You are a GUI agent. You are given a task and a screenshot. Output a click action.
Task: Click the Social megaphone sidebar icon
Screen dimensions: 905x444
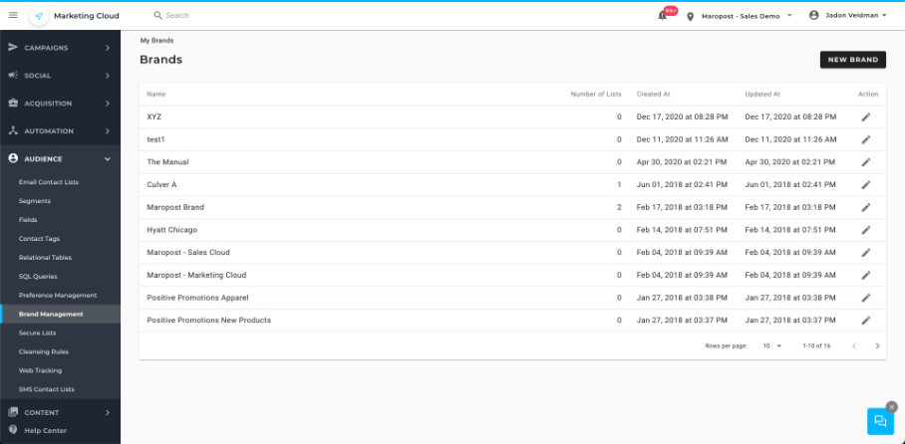(13, 76)
